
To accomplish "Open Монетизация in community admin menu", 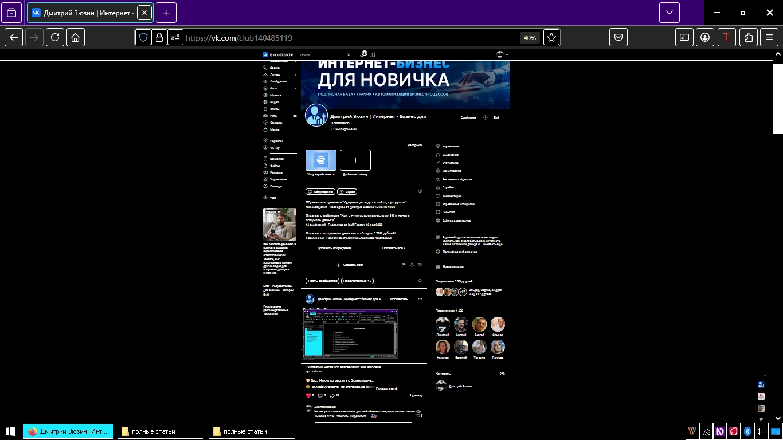I will pyautogui.click(x=449, y=171).
